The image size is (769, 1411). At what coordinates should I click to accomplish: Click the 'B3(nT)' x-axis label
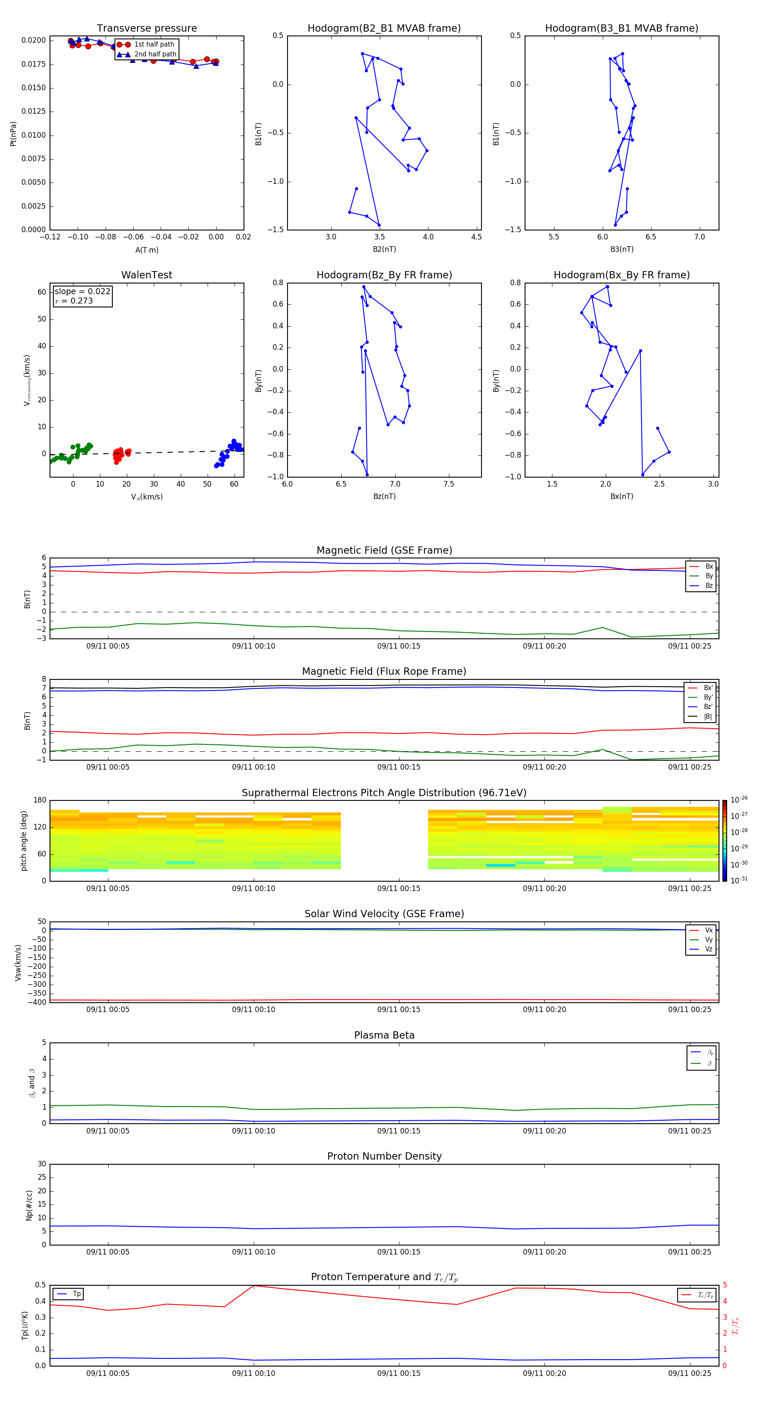[622, 249]
